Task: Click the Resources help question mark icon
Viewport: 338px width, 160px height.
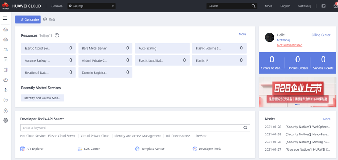Action: point(57,35)
